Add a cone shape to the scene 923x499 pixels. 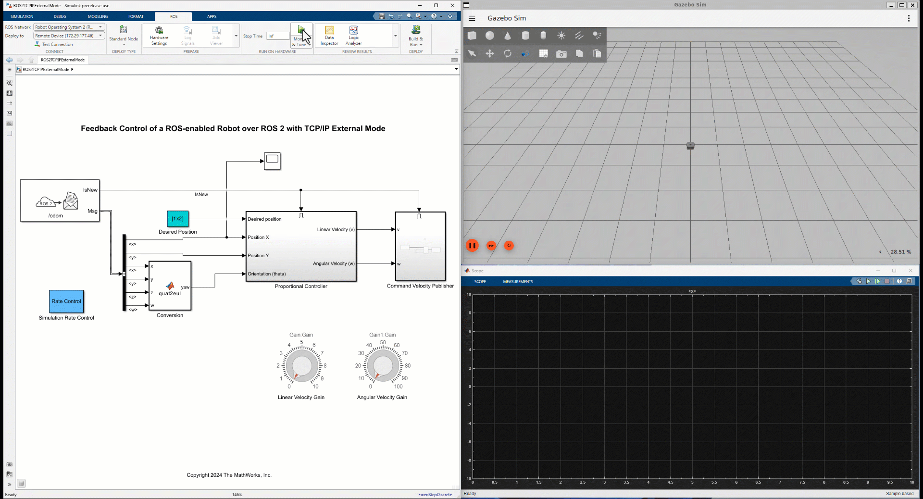[507, 36]
